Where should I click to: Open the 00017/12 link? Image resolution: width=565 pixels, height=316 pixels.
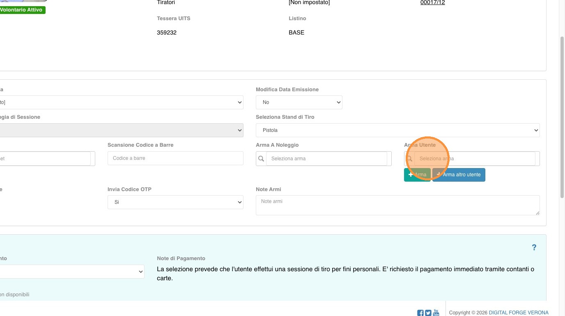[432, 2]
